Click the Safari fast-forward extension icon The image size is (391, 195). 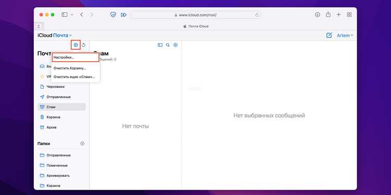[x=124, y=15]
